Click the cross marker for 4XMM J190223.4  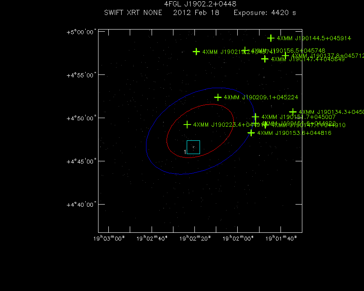[187, 125]
